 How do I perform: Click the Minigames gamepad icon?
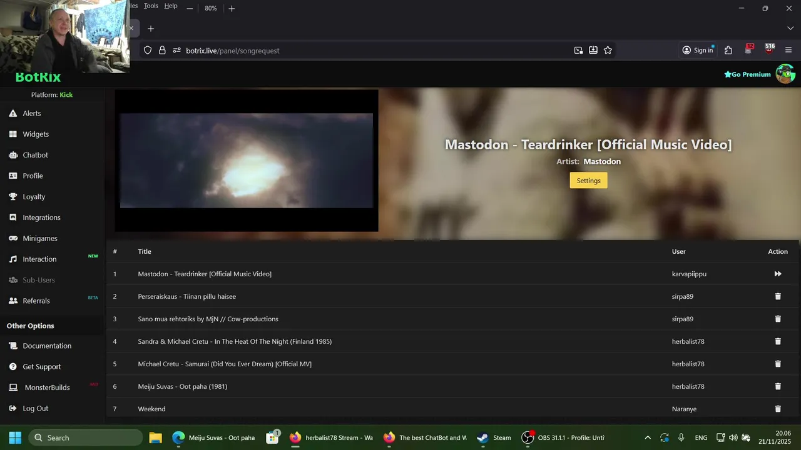(13, 238)
